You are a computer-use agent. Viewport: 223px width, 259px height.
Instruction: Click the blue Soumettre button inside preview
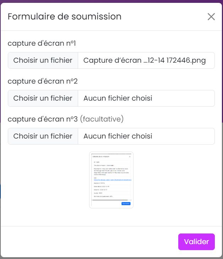126,203
